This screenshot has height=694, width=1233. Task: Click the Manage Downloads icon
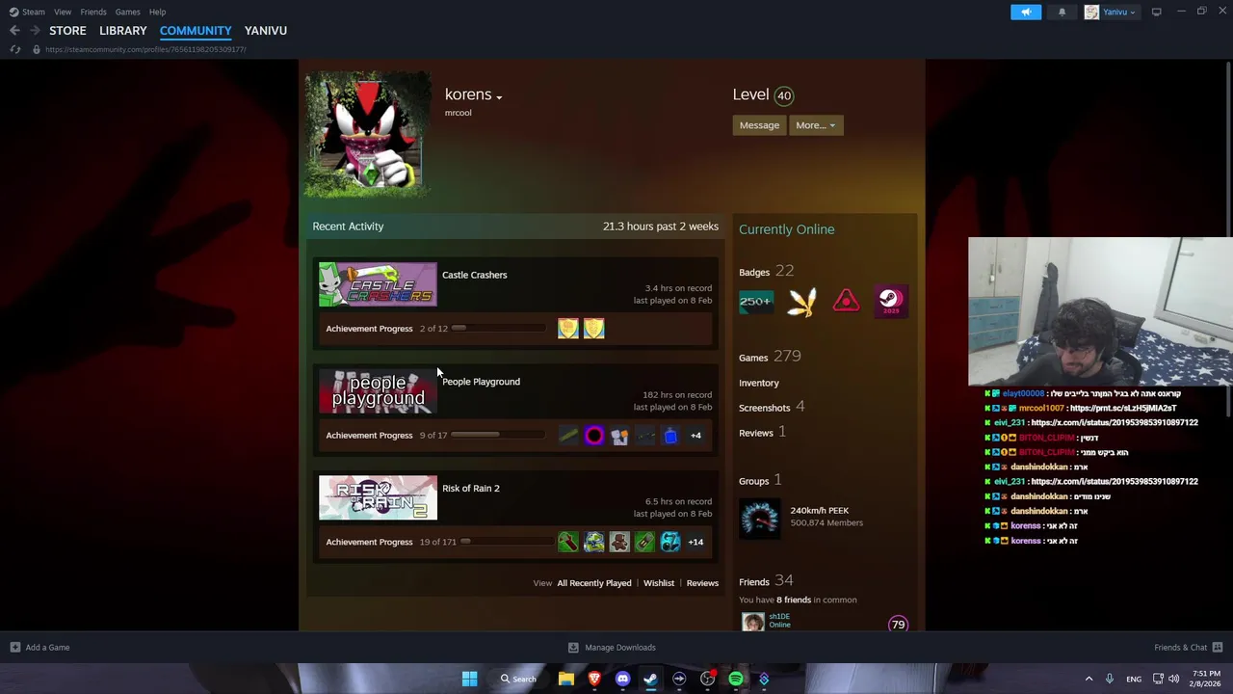coord(573,648)
